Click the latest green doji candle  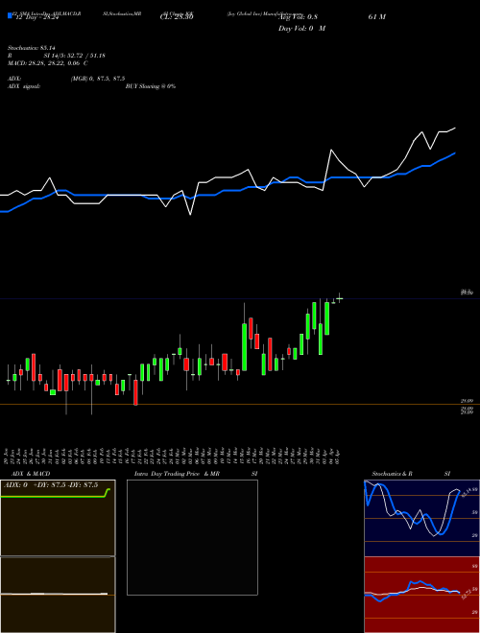[x=340, y=298]
